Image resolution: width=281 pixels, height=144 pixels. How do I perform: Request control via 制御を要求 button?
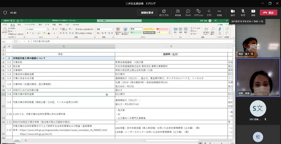[147, 13]
